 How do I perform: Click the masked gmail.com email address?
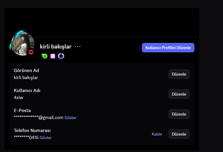[x=39, y=118]
